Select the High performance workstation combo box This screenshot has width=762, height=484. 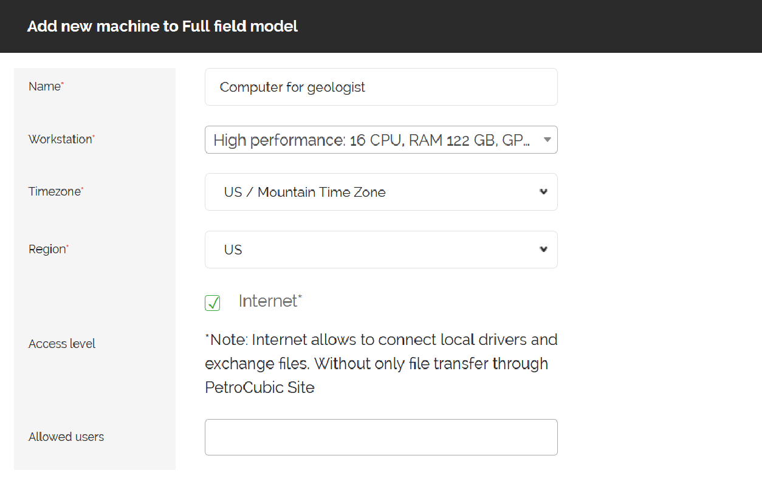[x=381, y=140]
